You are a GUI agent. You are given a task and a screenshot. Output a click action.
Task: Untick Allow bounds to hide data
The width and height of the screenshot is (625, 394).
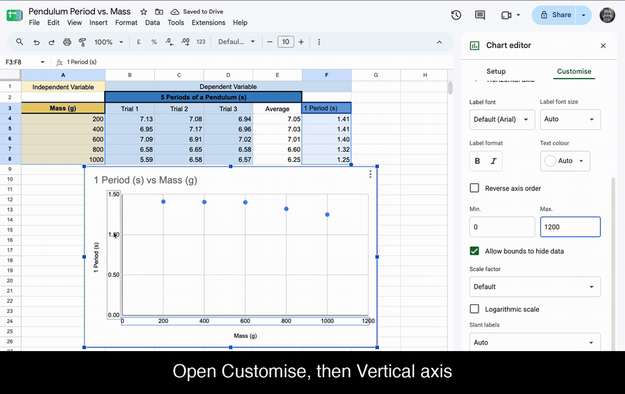475,251
